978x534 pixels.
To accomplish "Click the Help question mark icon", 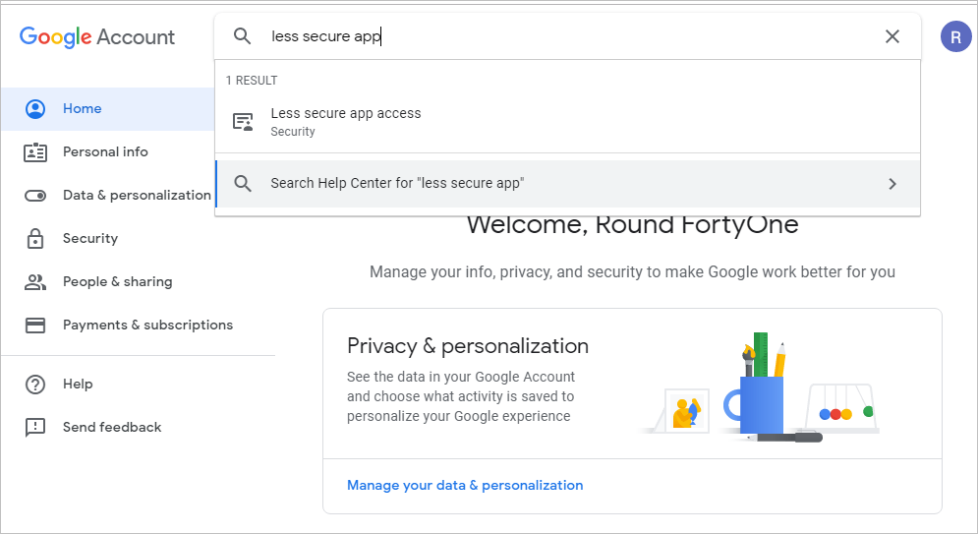I will 35,385.
